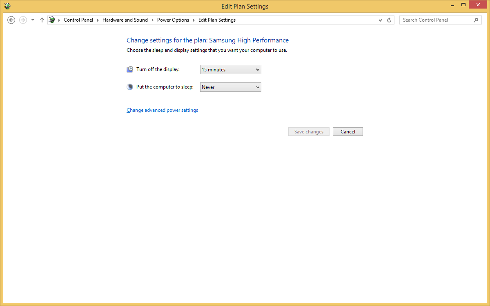Click the Save changes button

pyautogui.click(x=309, y=132)
